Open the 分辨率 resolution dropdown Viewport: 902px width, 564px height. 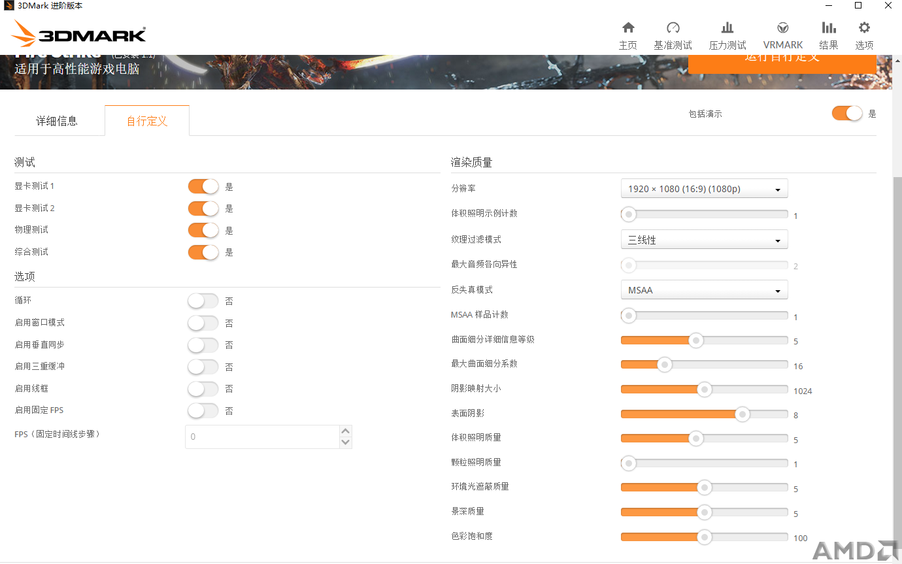[x=704, y=189]
